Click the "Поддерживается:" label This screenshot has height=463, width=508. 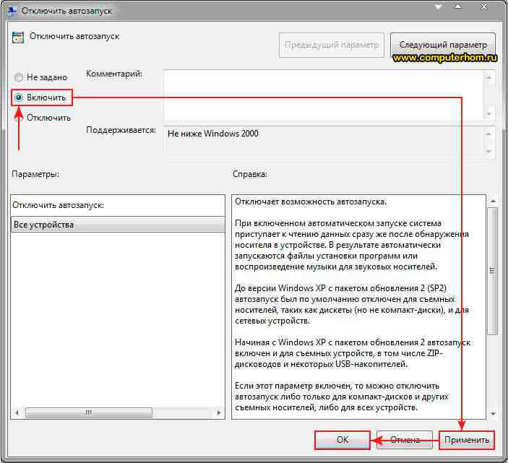tap(121, 130)
